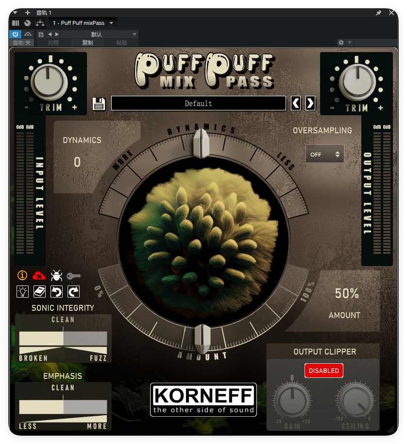The width and height of the screenshot is (407, 444).
Task: Click the redo arrow icon
Action: tap(73, 292)
